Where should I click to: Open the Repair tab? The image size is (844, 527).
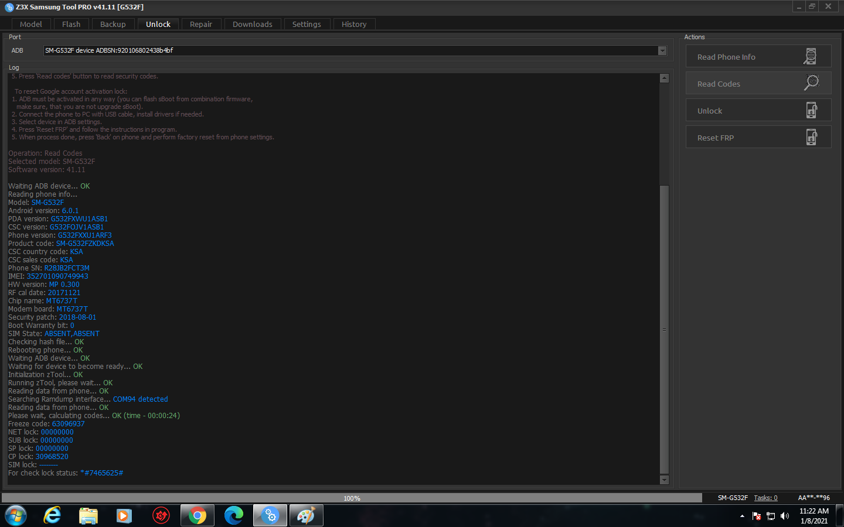tap(201, 24)
